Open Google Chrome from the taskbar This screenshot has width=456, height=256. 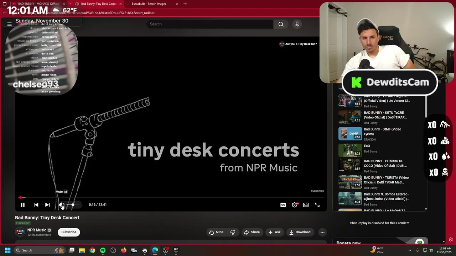(92, 250)
